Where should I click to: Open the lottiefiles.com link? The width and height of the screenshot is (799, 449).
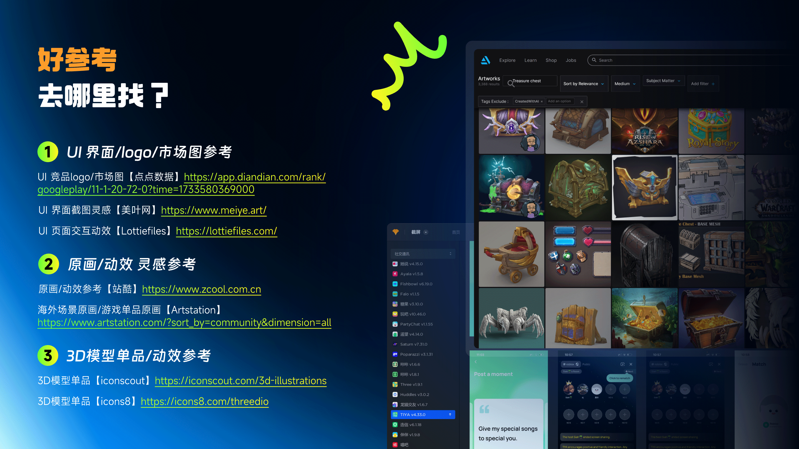pos(226,231)
